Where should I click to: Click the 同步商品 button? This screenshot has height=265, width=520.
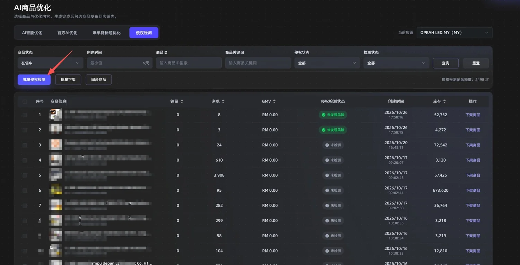[99, 80]
